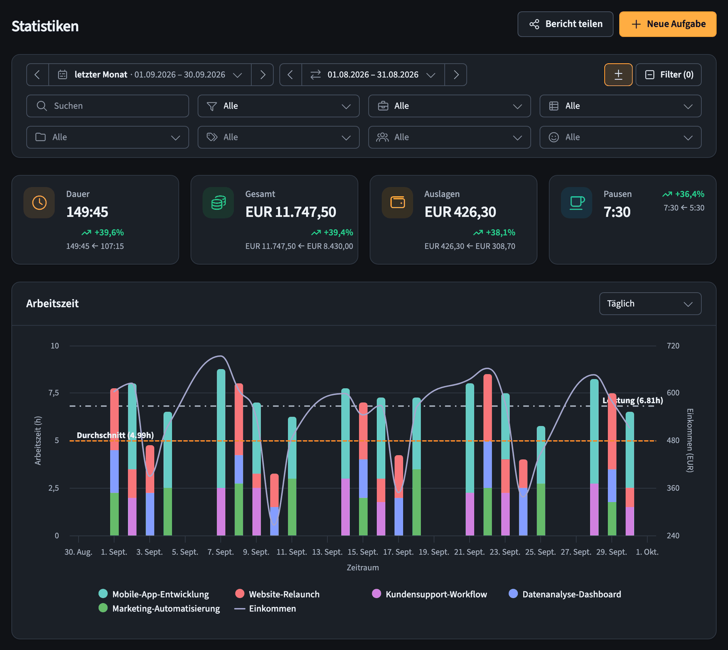Toggle Kundensupport-Workflow series in legend
This screenshot has width=728, height=650.
[x=430, y=594]
